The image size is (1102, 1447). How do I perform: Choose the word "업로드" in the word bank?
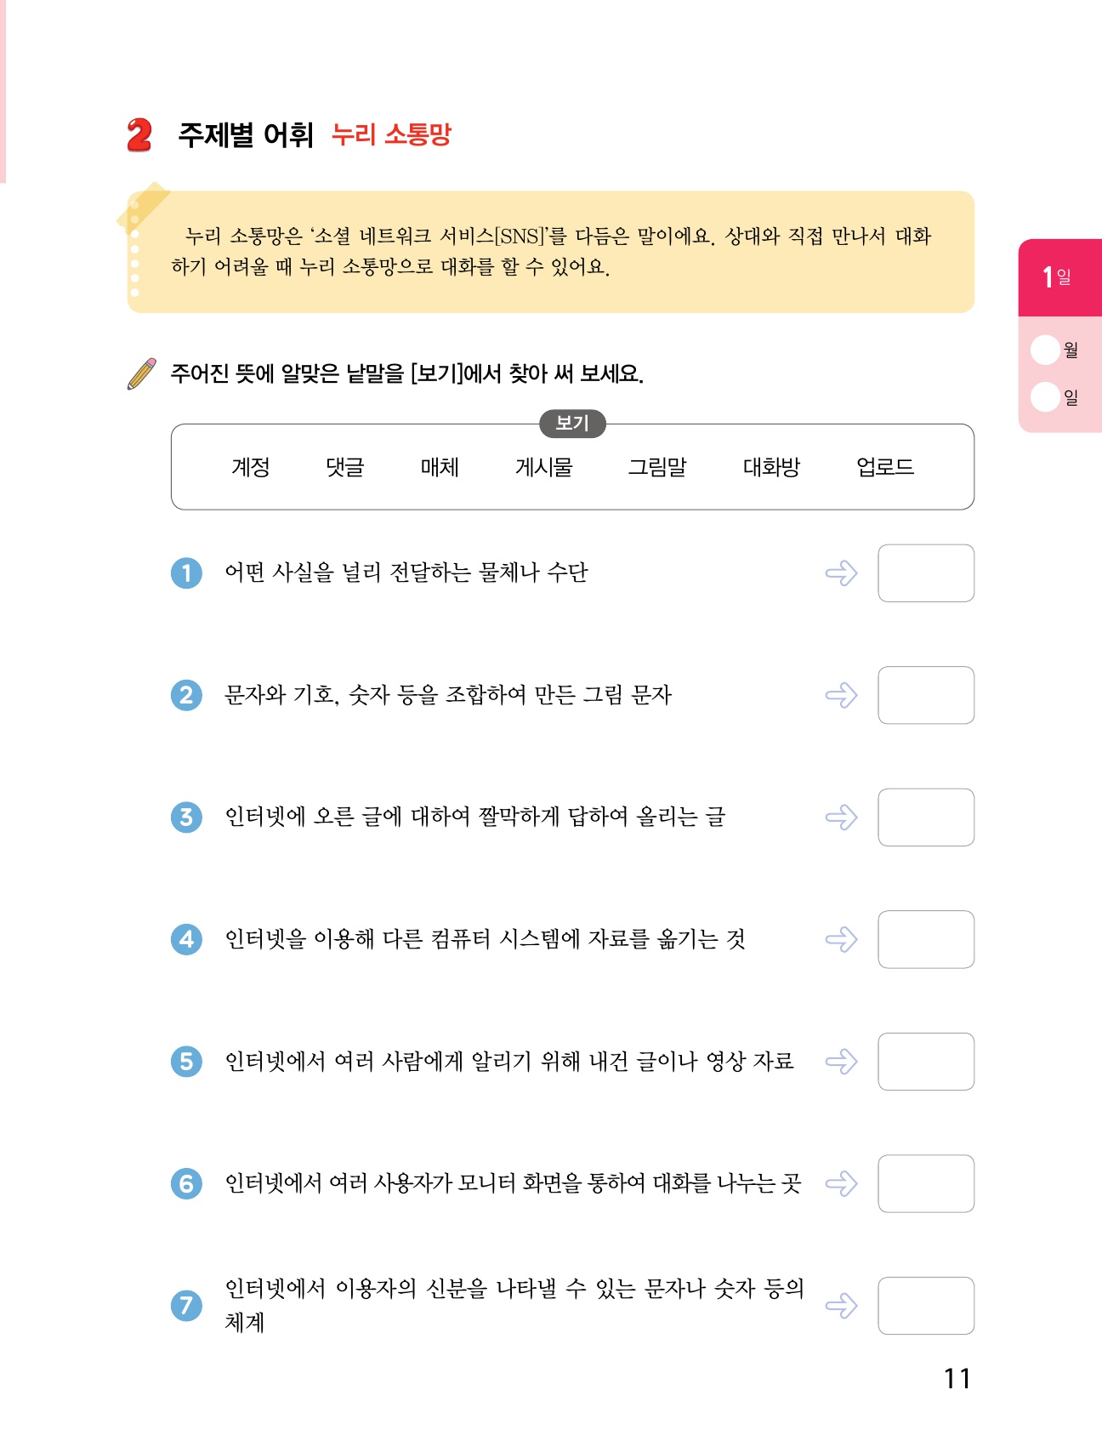[884, 467]
